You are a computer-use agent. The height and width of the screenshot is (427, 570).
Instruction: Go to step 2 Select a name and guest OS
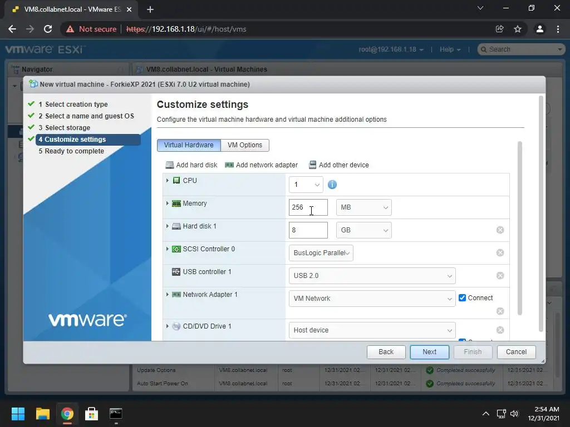(86, 116)
